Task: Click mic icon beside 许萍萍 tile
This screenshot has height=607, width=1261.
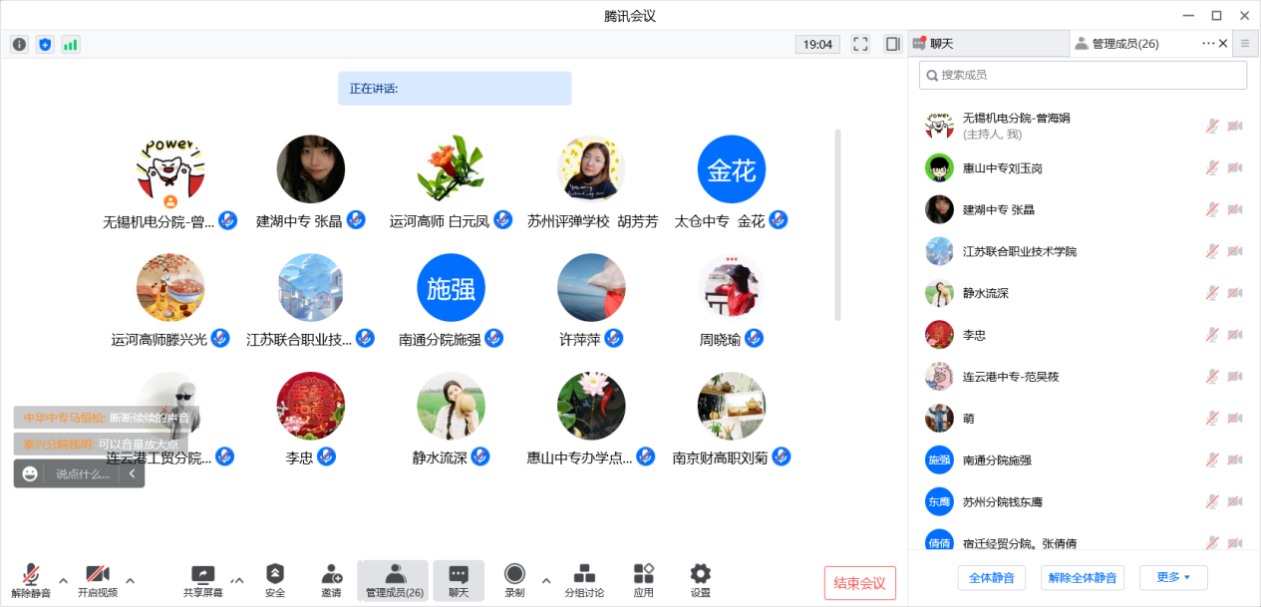Action: (614, 339)
